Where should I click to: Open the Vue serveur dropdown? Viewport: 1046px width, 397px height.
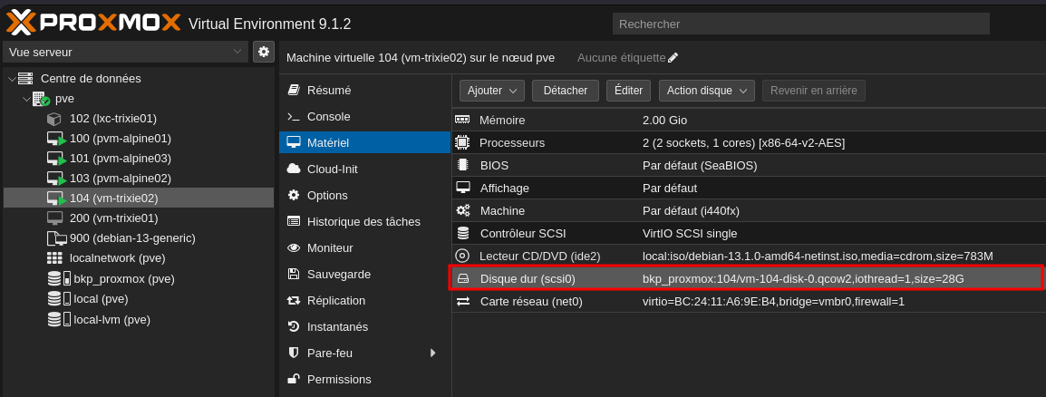126,52
